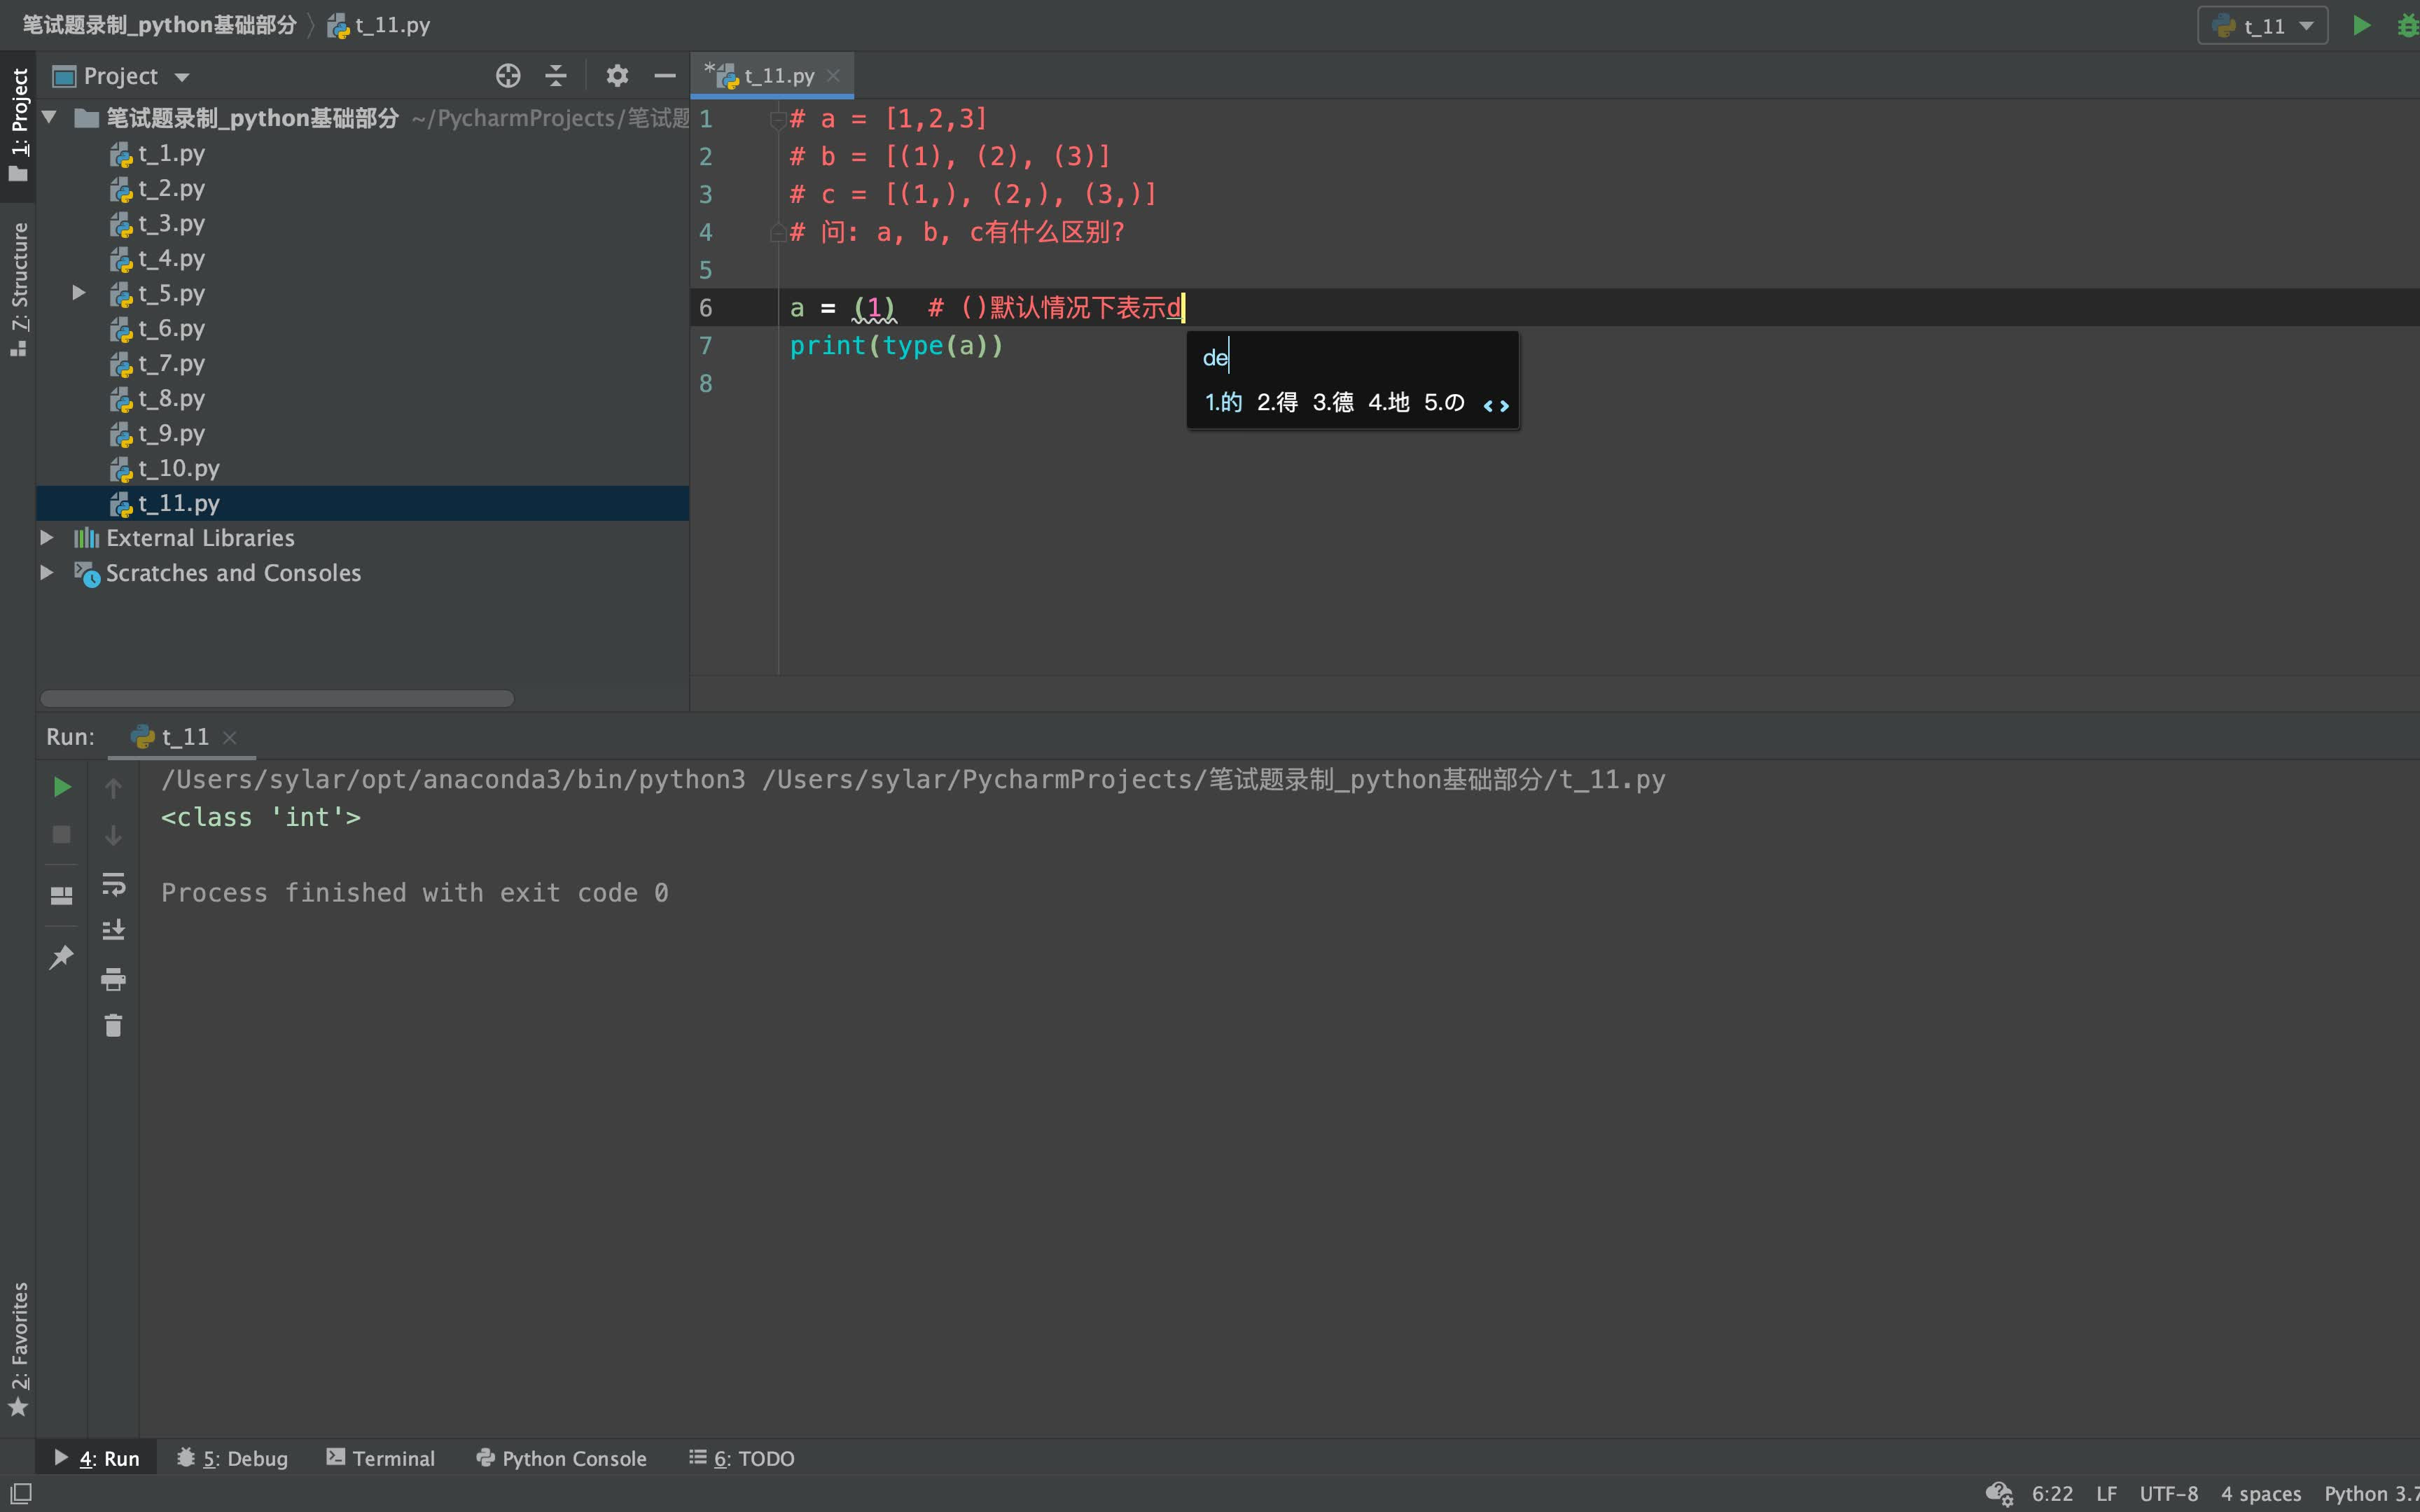Expand the t_5.py tree node
The width and height of the screenshot is (2420, 1512).
pyautogui.click(x=78, y=293)
